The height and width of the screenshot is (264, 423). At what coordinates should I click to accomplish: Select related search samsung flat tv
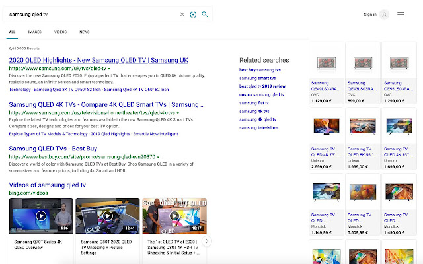254,103
